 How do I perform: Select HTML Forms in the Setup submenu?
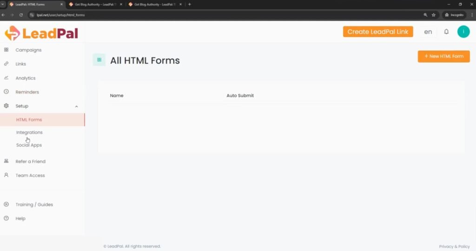(x=42, y=119)
